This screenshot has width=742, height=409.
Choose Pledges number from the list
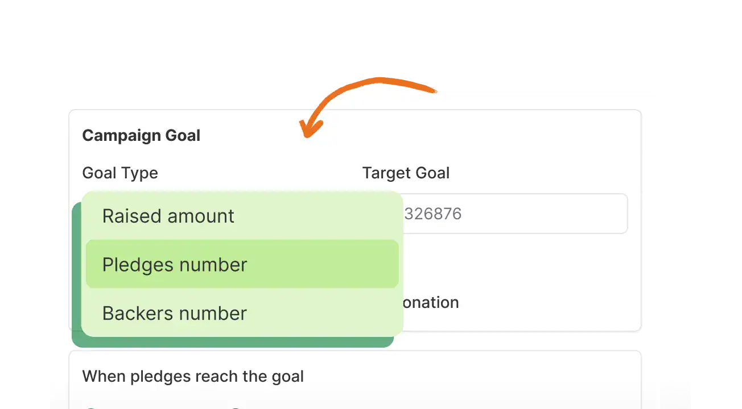coord(175,265)
